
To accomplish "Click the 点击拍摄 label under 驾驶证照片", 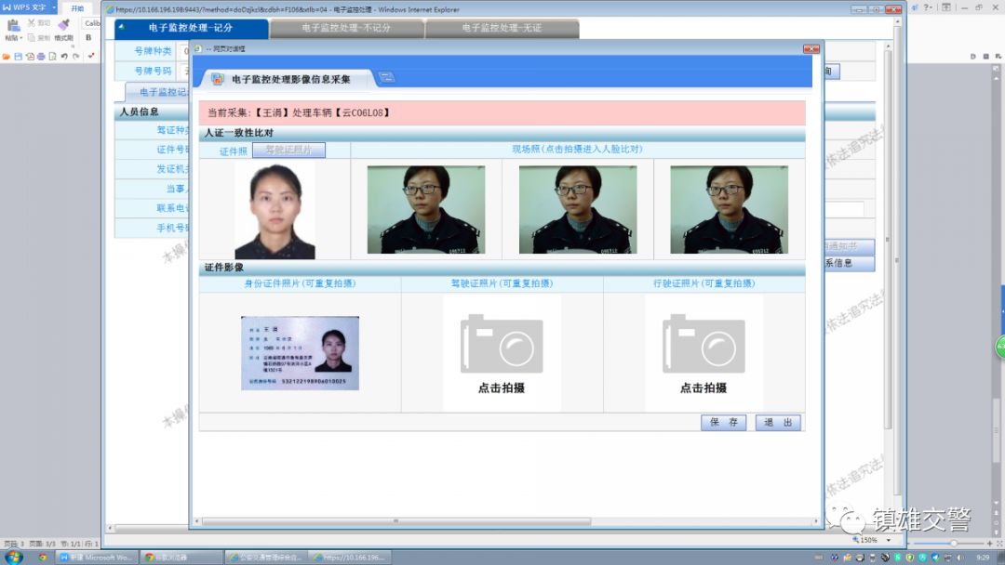I will (502, 388).
